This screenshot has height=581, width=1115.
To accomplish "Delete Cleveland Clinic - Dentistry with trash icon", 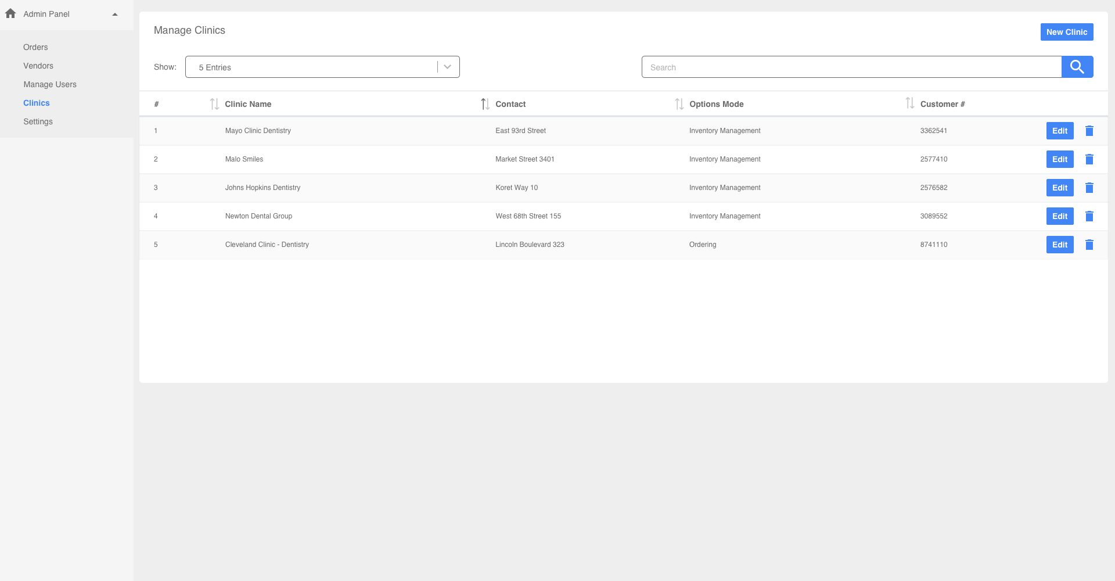I will (x=1089, y=245).
